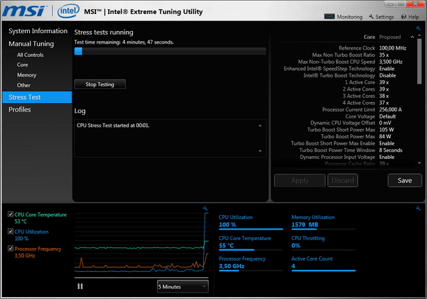The height and width of the screenshot is (299, 427).
Task: Open System Information section
Action: coord(38,31)
